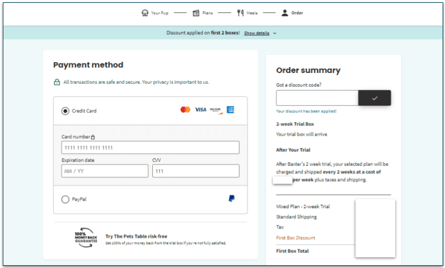The width and height of the screenshot is (445, 268).
Task: Click the Mastercard logo icon
Action: click(x=185, y=110)
